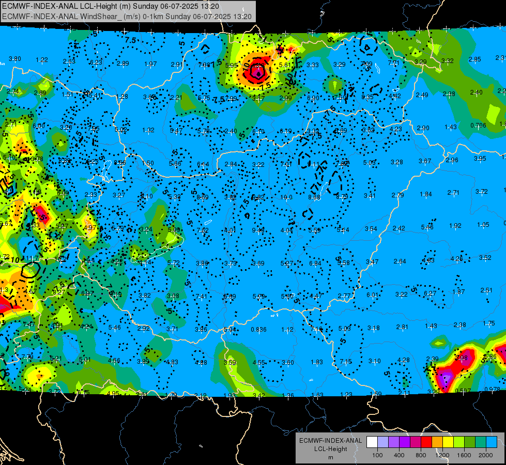Click the grid value 6.84
The image size is (506, 465).
(x=315, y=263)
